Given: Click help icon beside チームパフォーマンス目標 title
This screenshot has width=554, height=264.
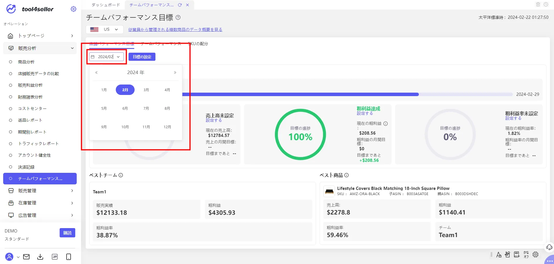Looking at the screenshot, I should pos(178,17).
